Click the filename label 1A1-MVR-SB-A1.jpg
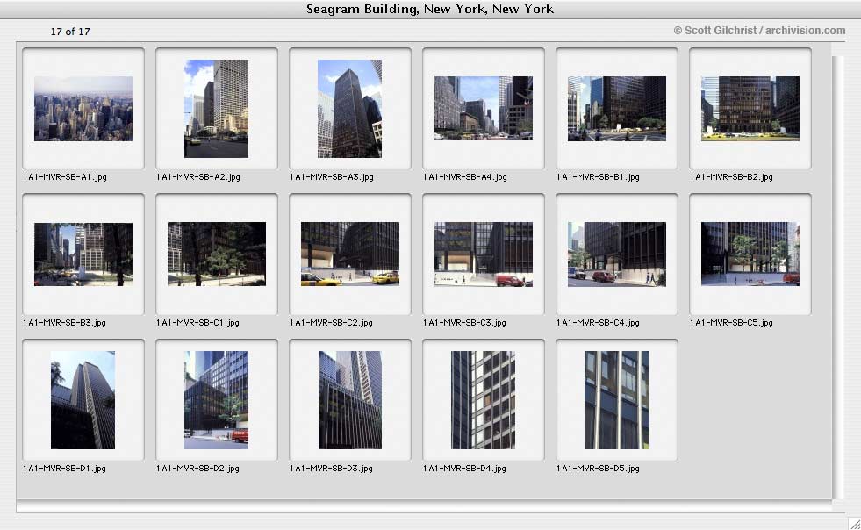Screen dimensions: 861x530 click(65, 177)
